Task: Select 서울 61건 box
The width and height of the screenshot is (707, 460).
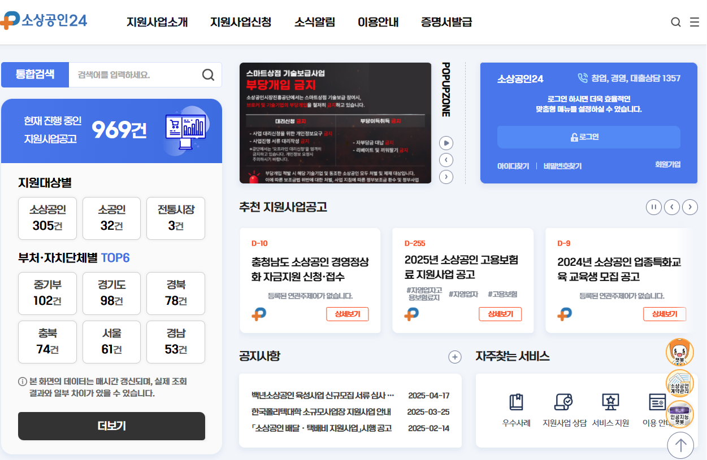Action: (x=111, y=341)
